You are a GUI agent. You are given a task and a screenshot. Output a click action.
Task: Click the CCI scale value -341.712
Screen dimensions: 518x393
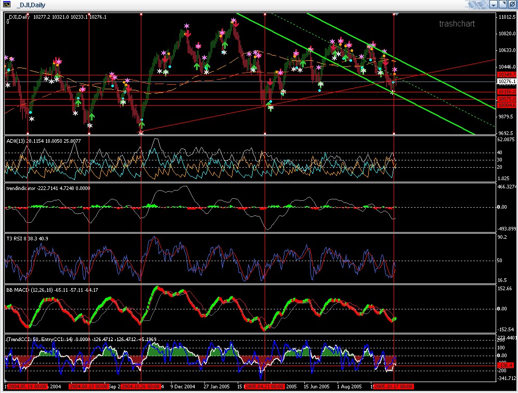point(507,378)
